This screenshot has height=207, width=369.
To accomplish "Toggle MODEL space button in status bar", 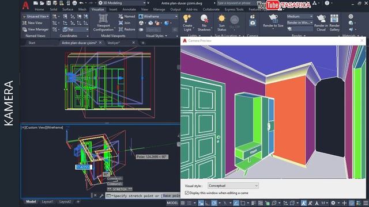I will point(172,203).
